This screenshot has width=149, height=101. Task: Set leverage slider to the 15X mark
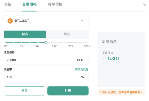click(x=54, y=42)
